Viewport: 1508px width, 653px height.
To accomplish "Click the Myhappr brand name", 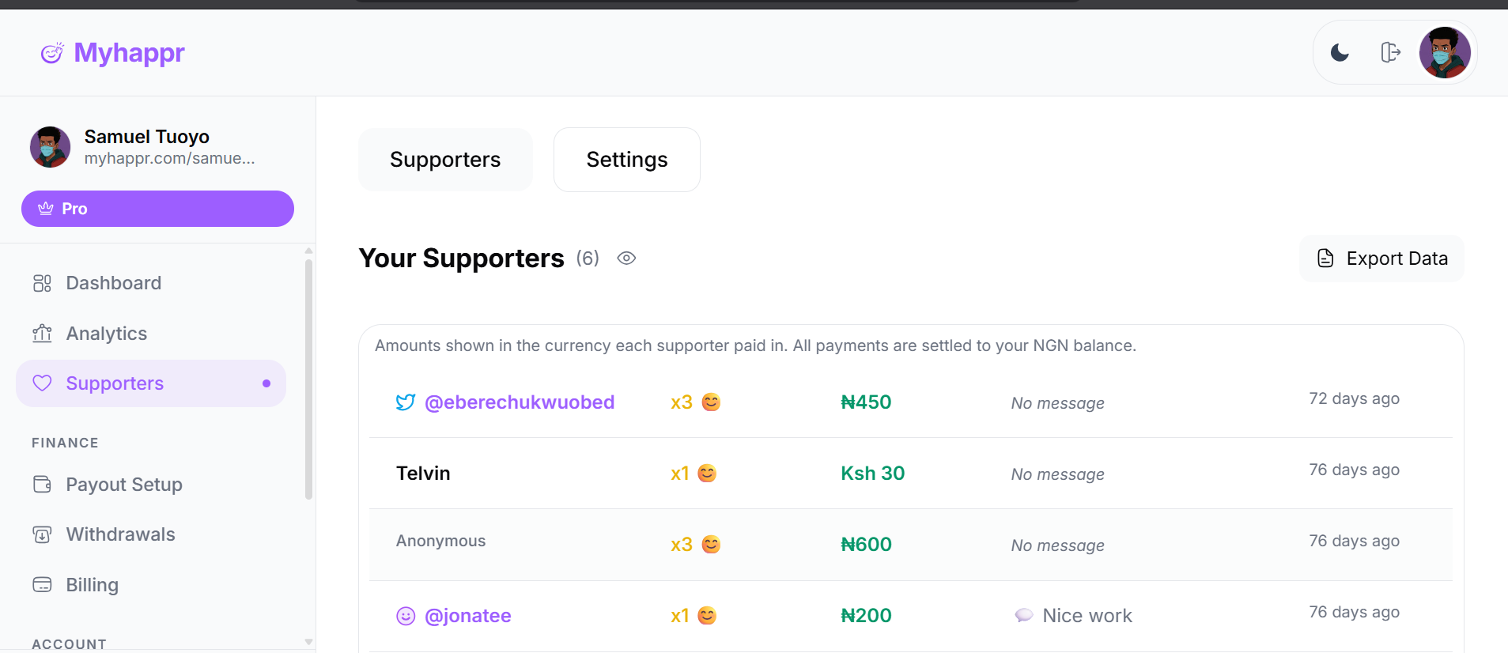I will tap(129, 53).
